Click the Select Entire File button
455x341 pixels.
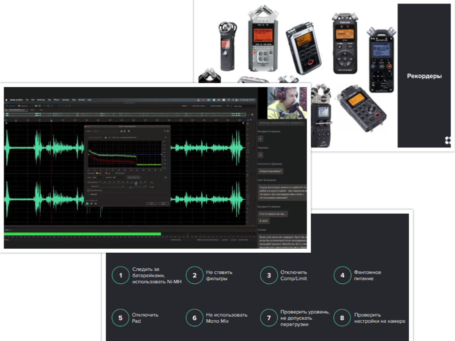click(134, 177)
